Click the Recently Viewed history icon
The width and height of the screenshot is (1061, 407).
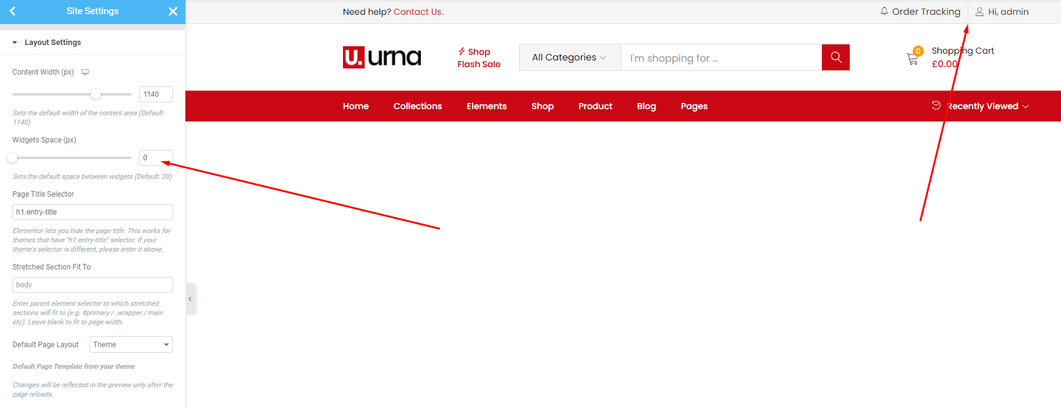936,105
